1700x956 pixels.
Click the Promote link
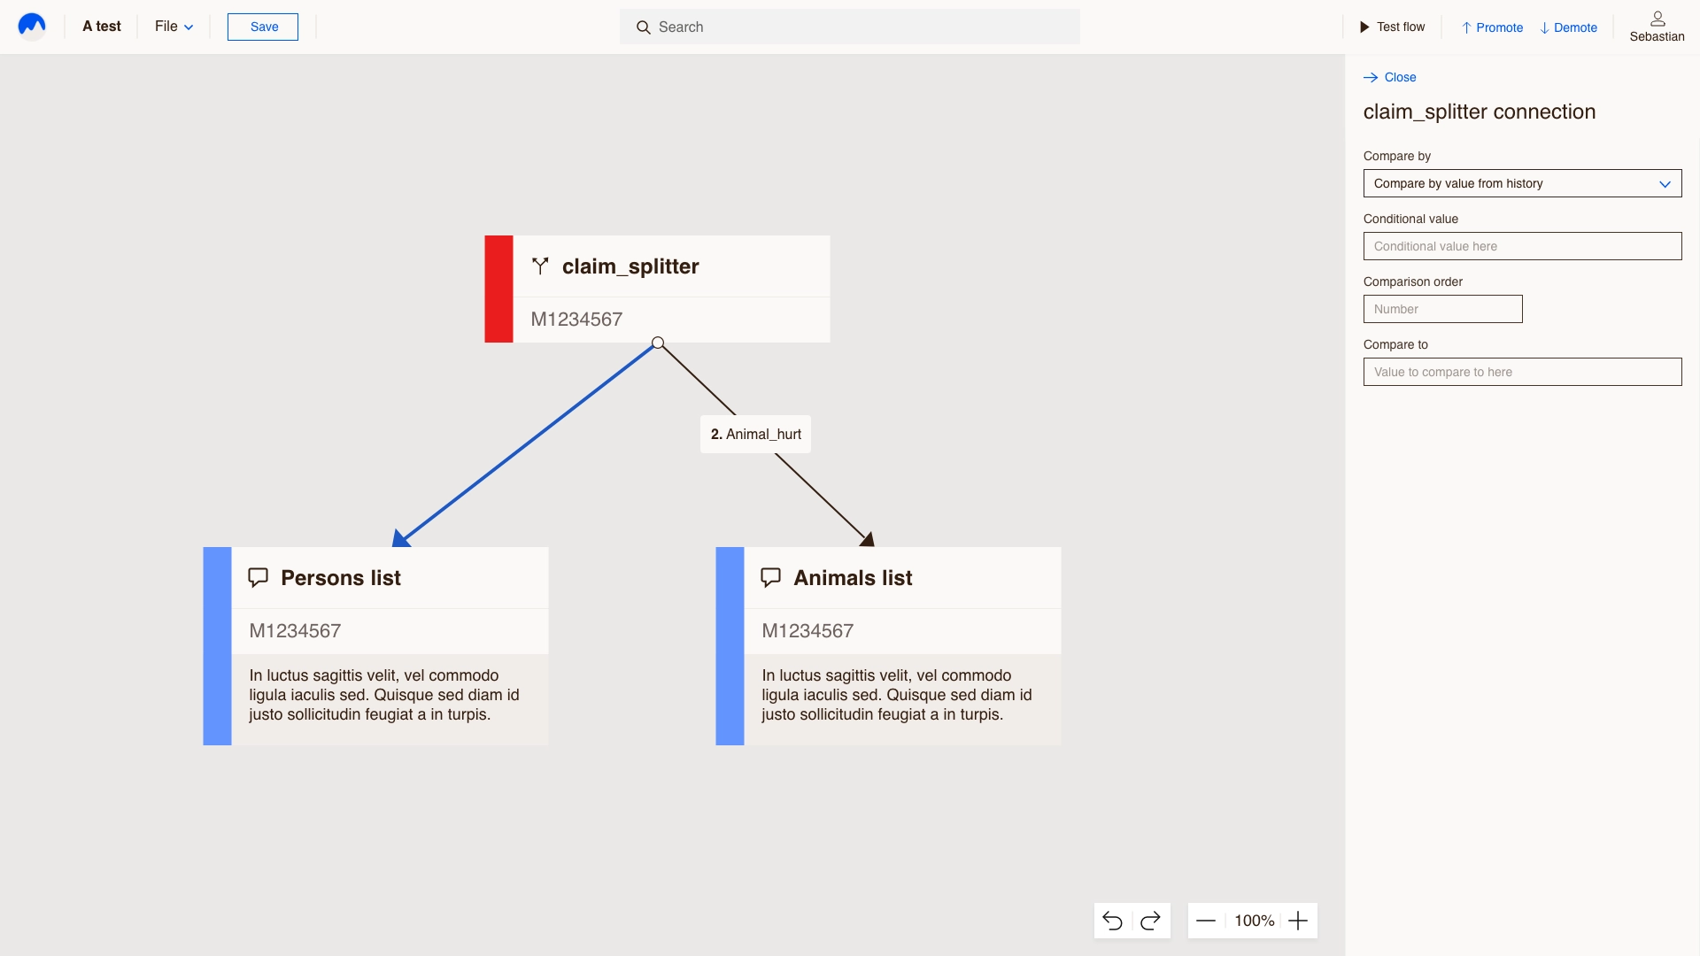(x=1492, y=27)
